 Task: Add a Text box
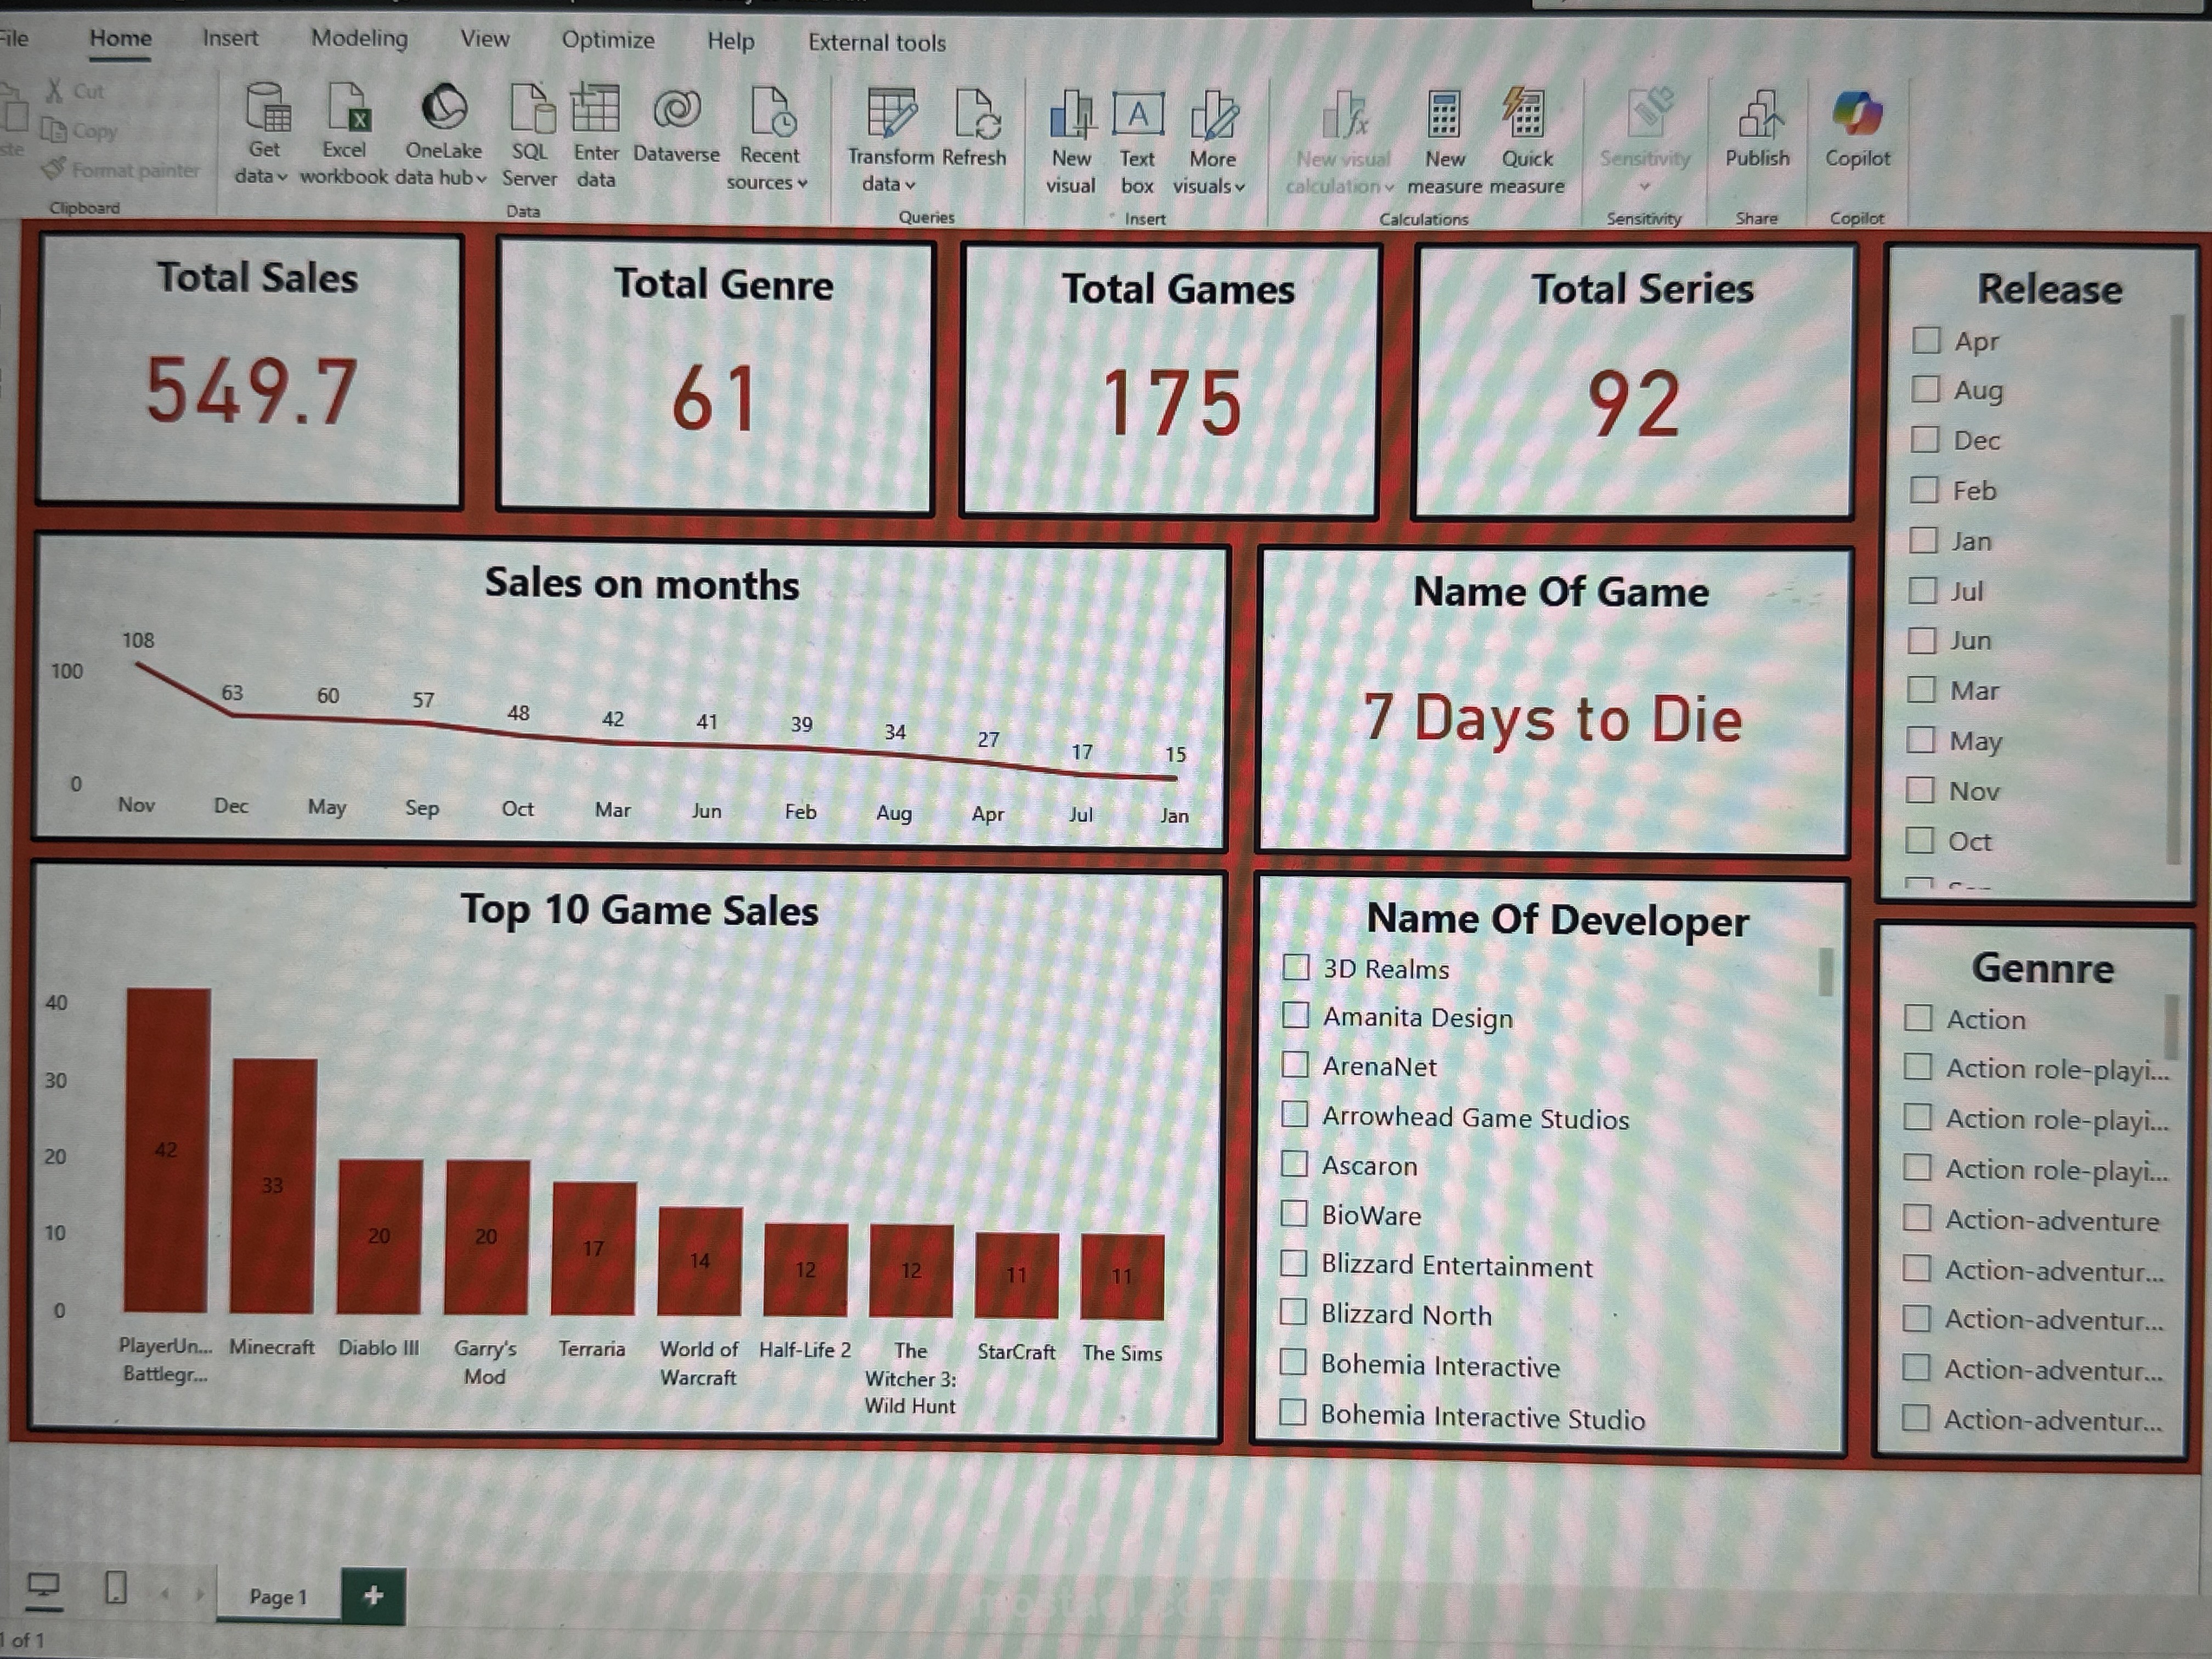click(1138, 142)
